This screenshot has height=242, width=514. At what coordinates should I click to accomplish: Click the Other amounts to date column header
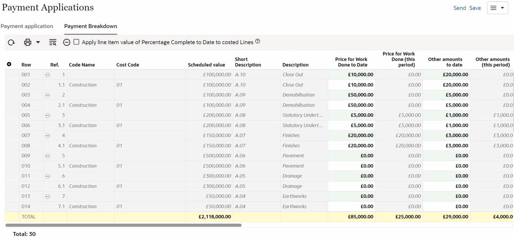pyautogui.click(x=445, y=62)
